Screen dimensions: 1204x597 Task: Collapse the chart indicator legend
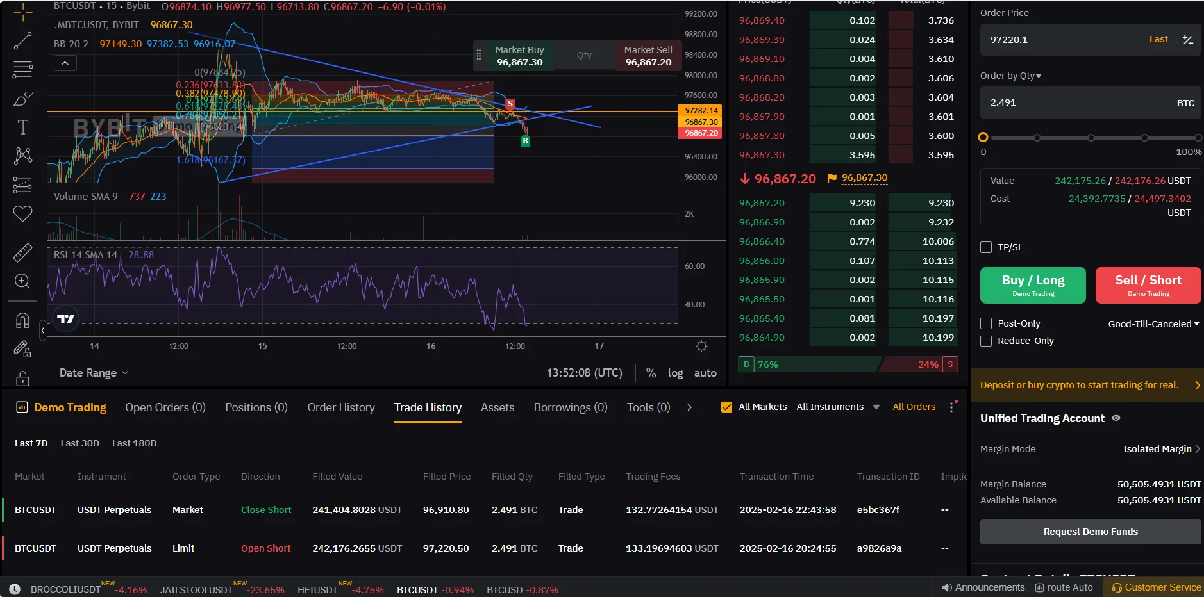(x=65, y=63)
